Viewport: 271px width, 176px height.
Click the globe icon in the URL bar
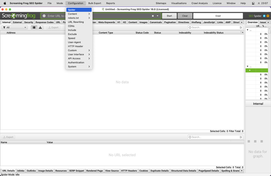[x=44, y=16]
